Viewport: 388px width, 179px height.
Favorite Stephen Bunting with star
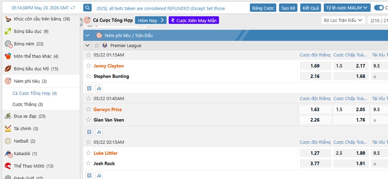[x=89, y=76]
